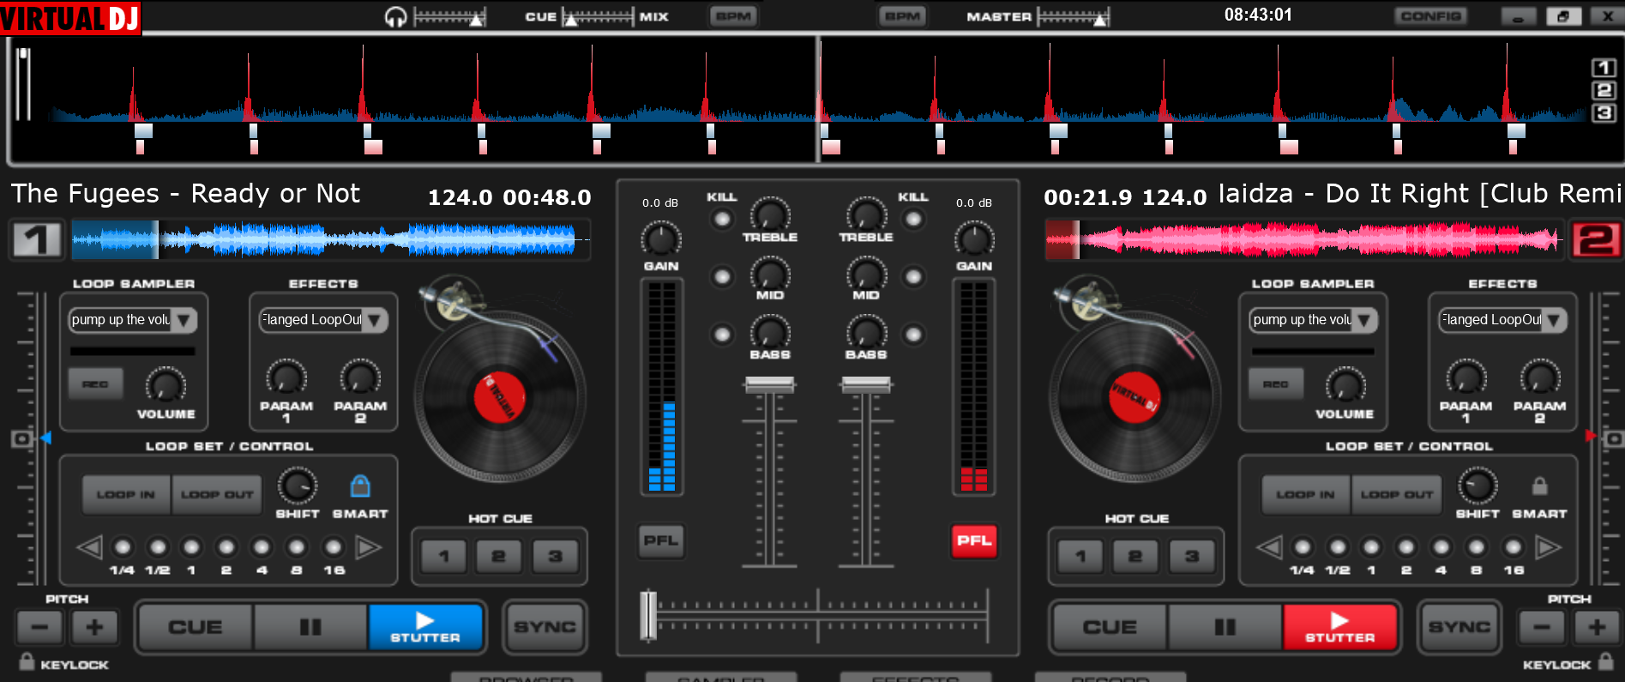
Task: Click deck 2 turntable platter
Action: click(1134, 398)
